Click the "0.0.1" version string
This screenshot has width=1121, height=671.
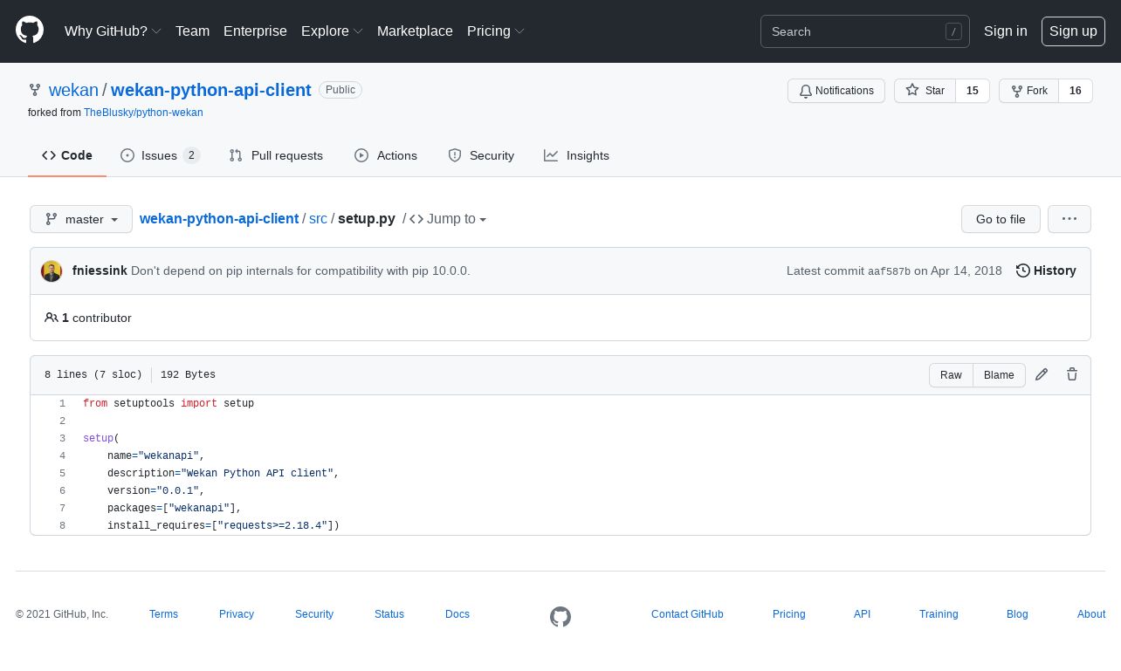pyautogui.click(x=177, y=490)
